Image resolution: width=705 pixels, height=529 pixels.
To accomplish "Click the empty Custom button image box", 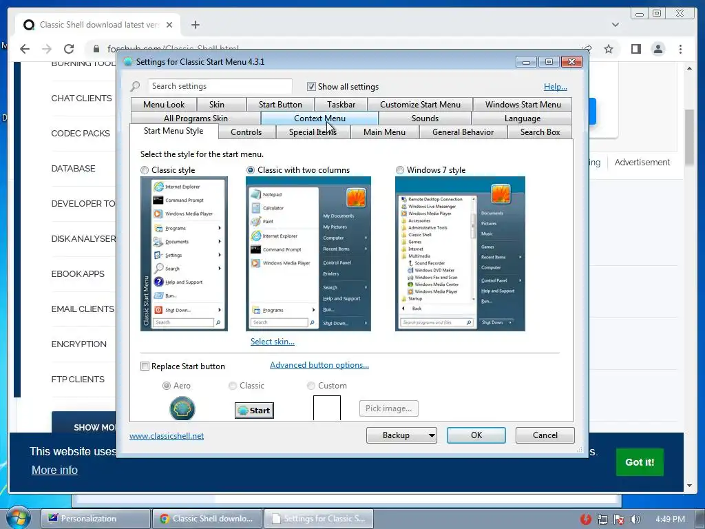I will point(327,408).
